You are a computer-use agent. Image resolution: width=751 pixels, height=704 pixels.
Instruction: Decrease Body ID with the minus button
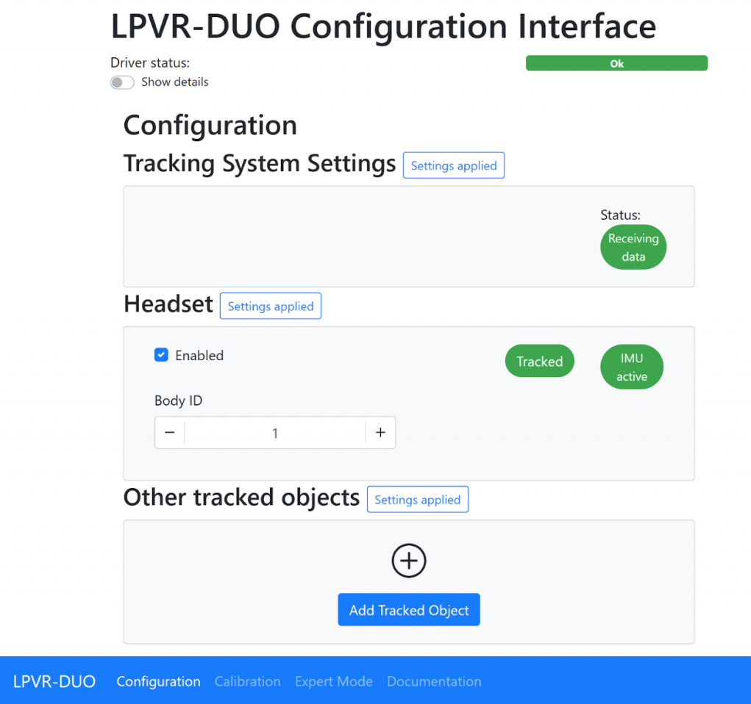click(170, 433)
